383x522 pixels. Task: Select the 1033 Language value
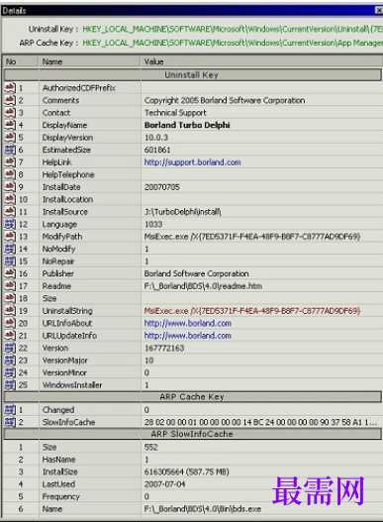click(x=153, y=224)
